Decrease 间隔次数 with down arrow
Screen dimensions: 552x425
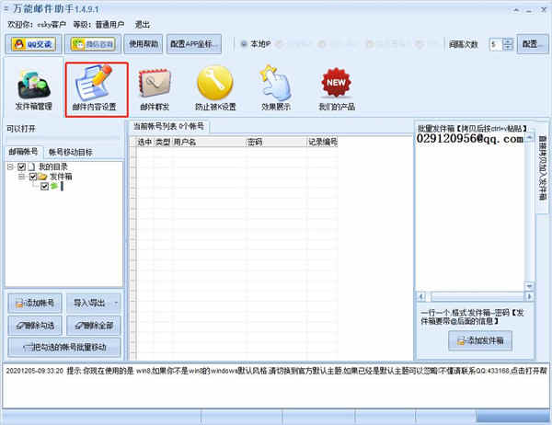508,47
